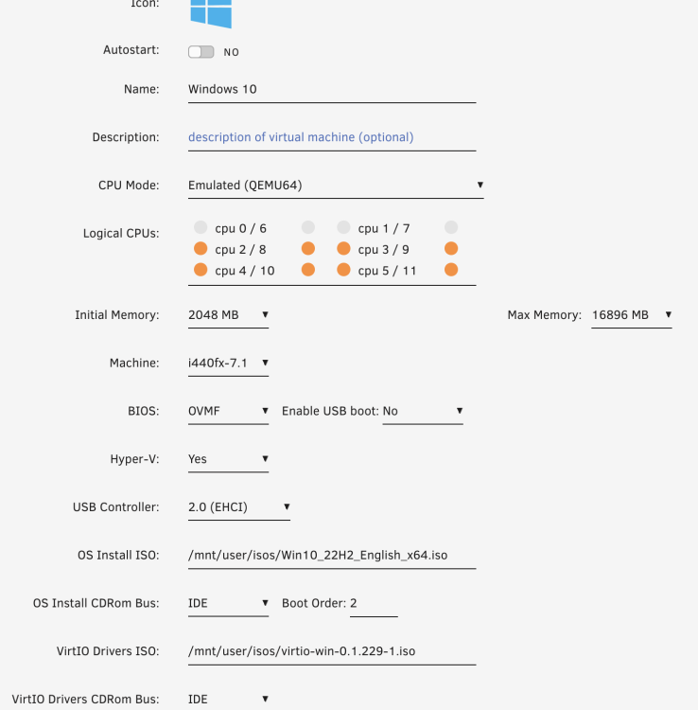Image resolution: width=698 pixels, height=710 pixels.
Task: Click the Name field containing Windows 10
Action: pos(332,89)
